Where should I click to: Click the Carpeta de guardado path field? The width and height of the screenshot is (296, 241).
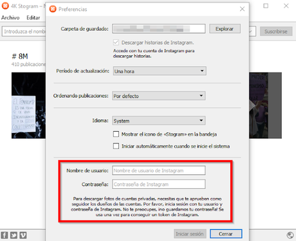pyautogui.click(x=159, y=29)
